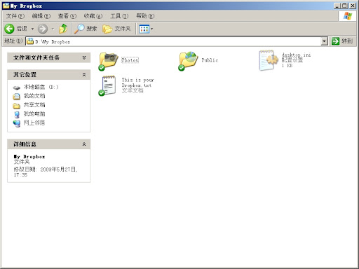Collapse the 其它位置 panel
Image resolution: width=359 pixels, height=269 pixels.
click(84, 75)
